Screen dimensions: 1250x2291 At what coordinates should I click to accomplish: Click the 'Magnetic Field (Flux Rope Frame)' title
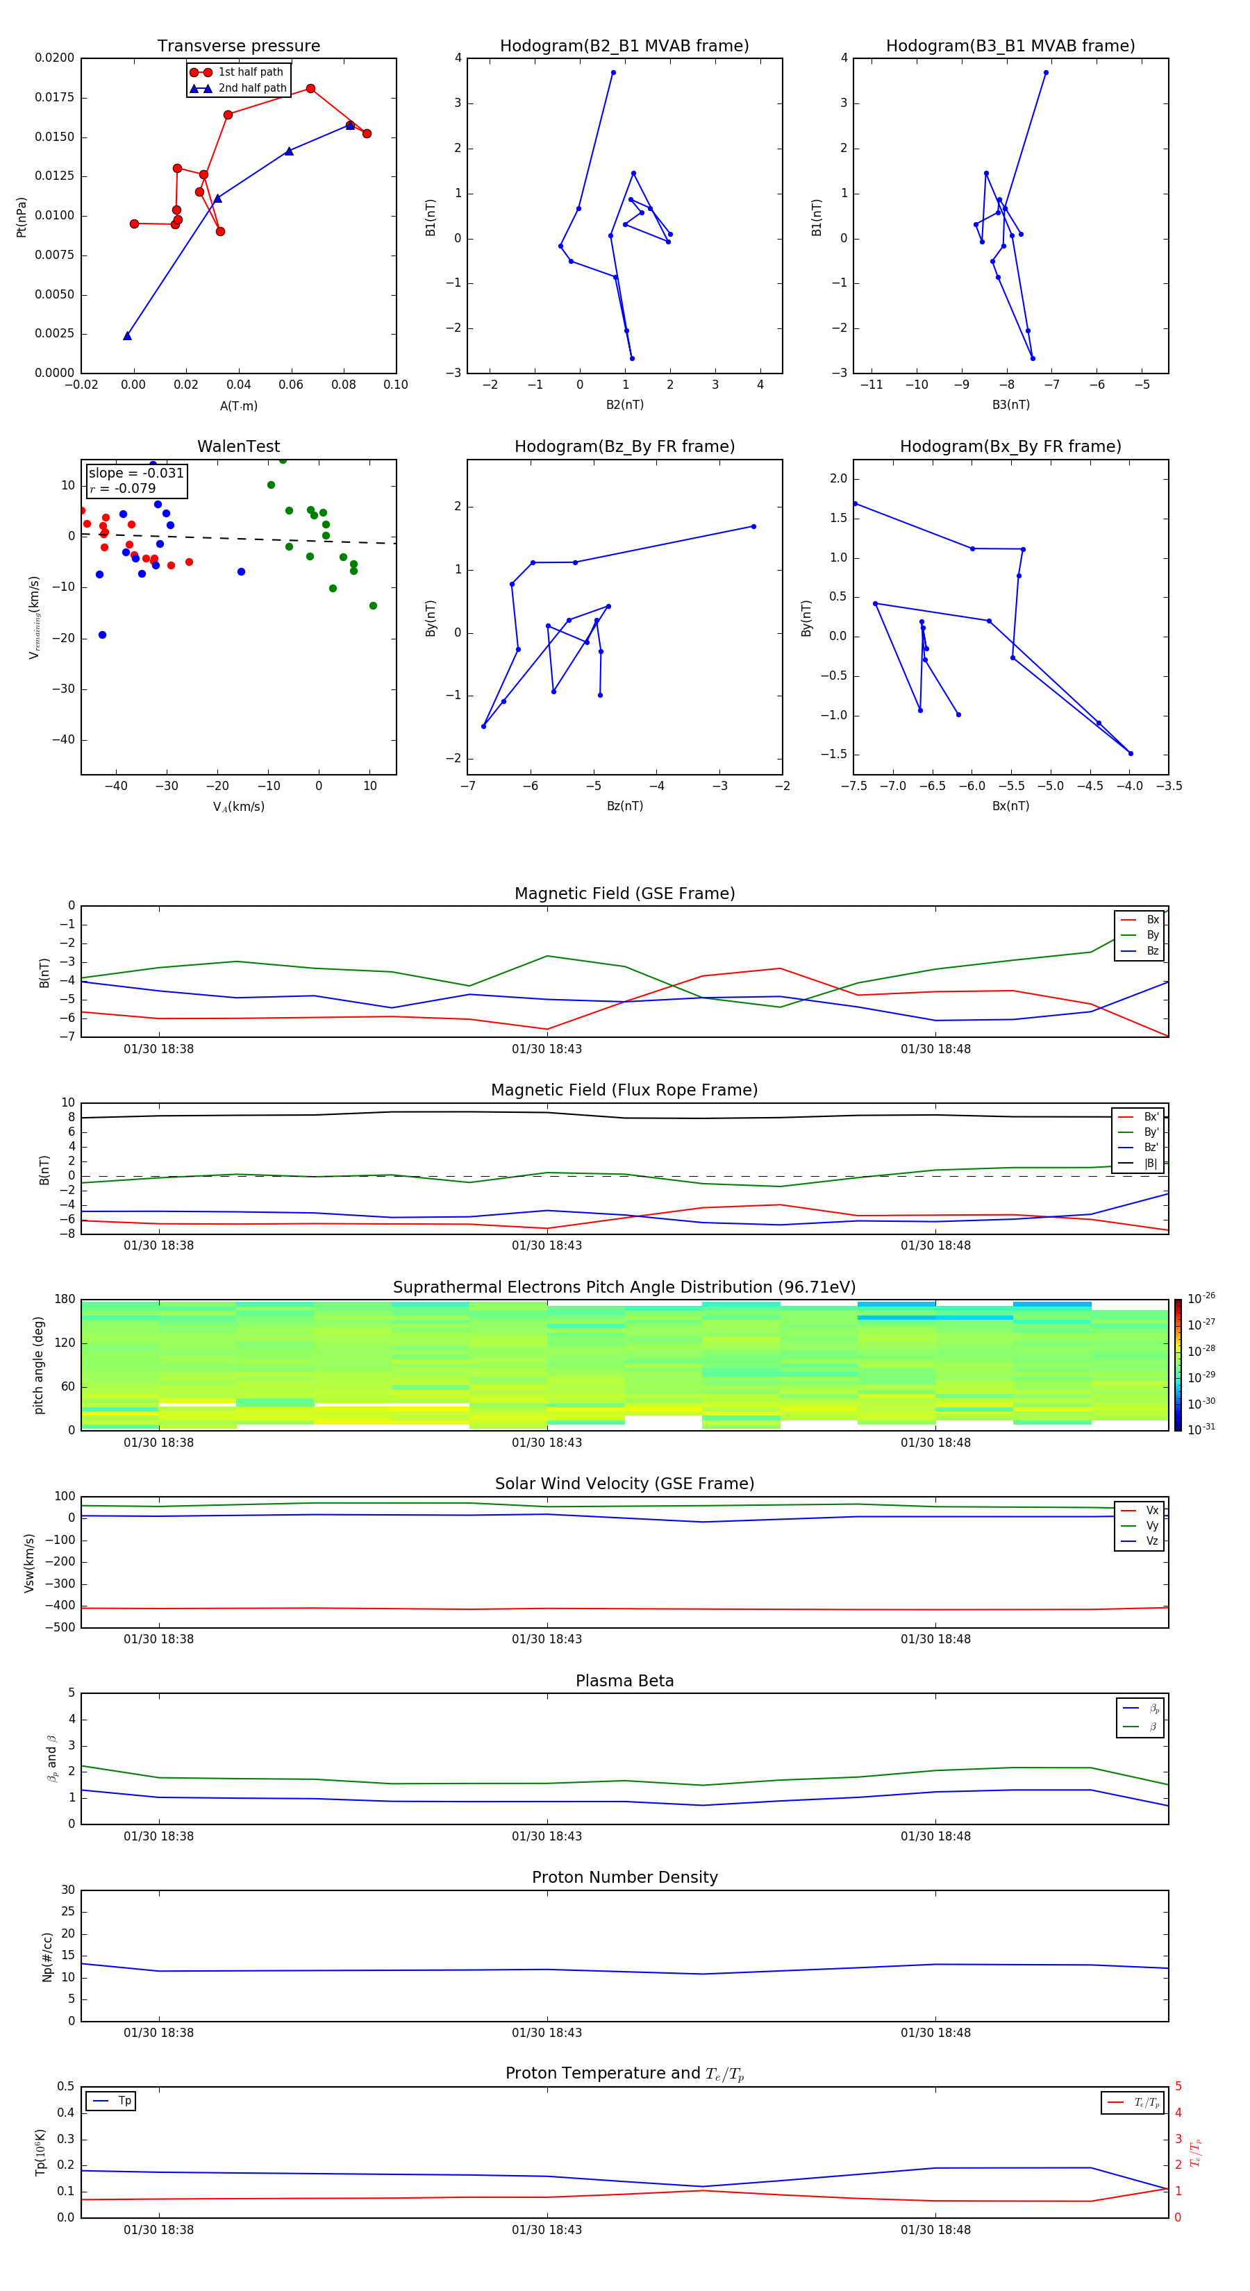pos(624,1091)
